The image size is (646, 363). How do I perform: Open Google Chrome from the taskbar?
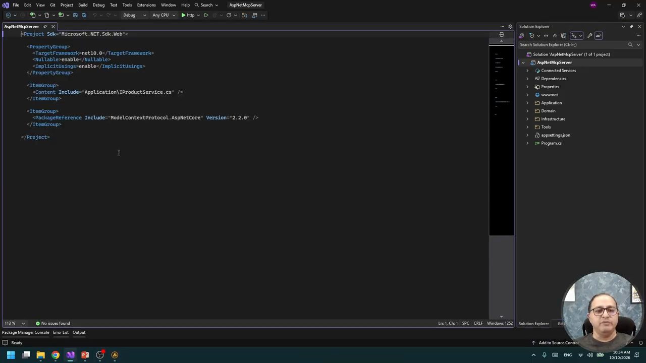tap(56, 355)
